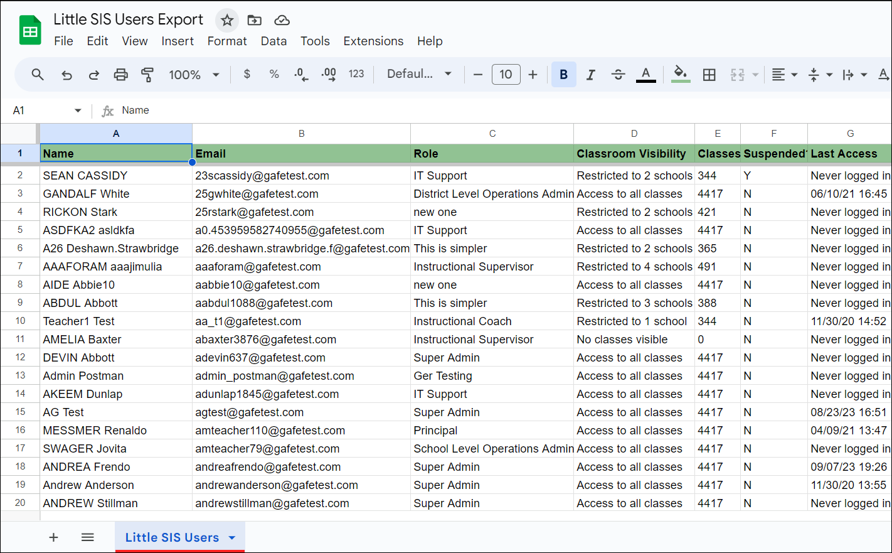Format selection as currency

pyautogui.click(x=247, y=74)
